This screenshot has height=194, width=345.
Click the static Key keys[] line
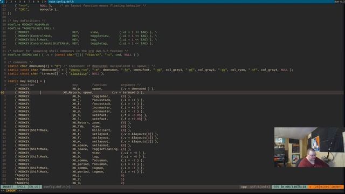[x=26, y=81]
